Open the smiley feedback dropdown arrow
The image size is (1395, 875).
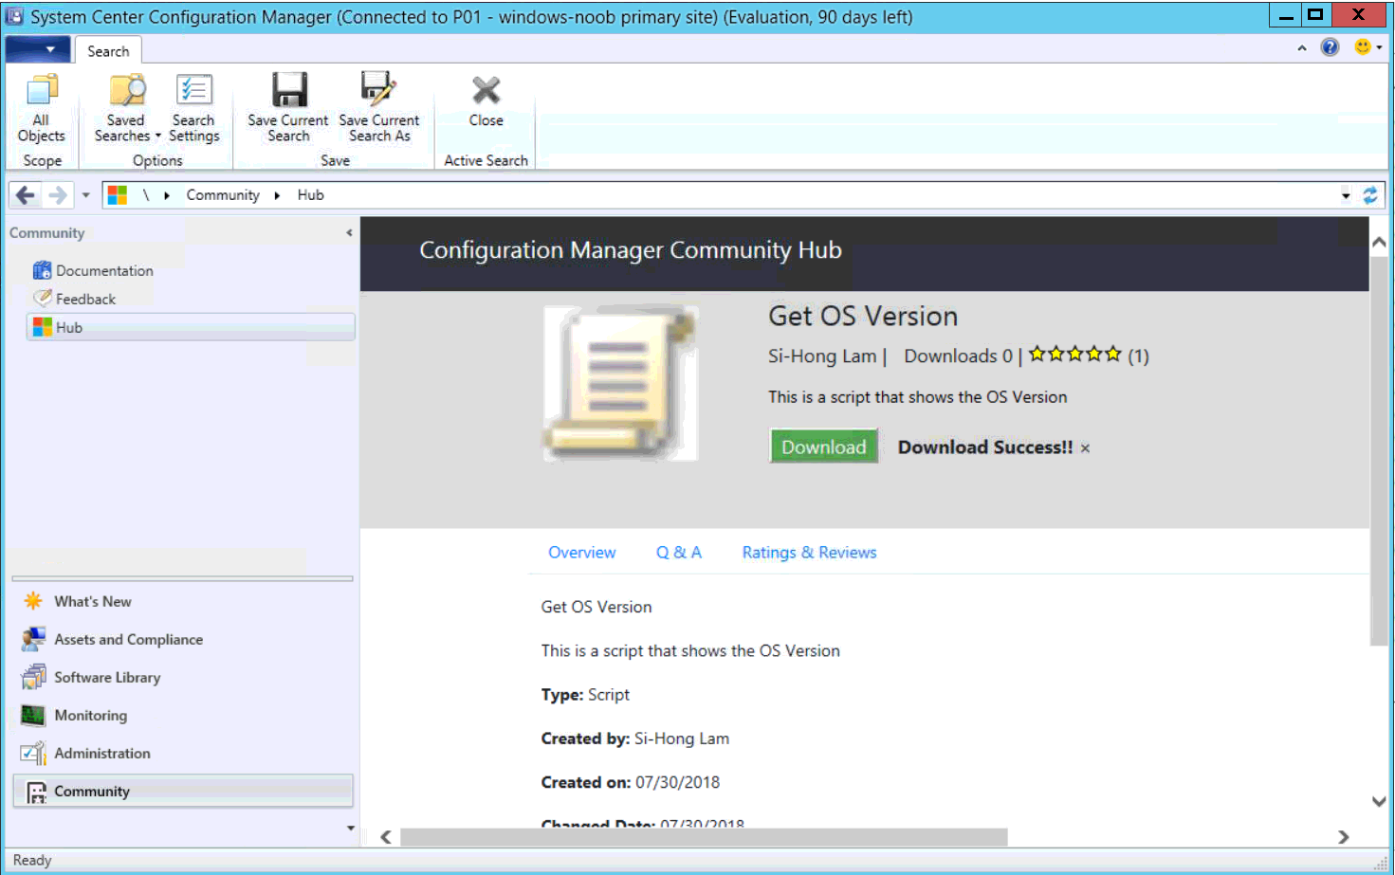[x=1379, y=47]
